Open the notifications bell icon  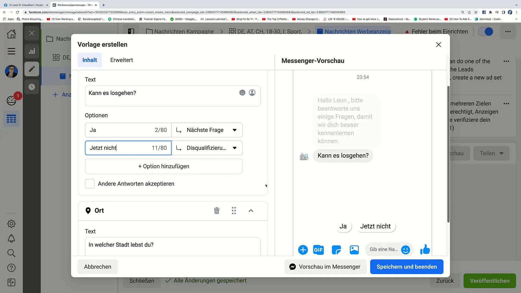[x=11, y=238]
